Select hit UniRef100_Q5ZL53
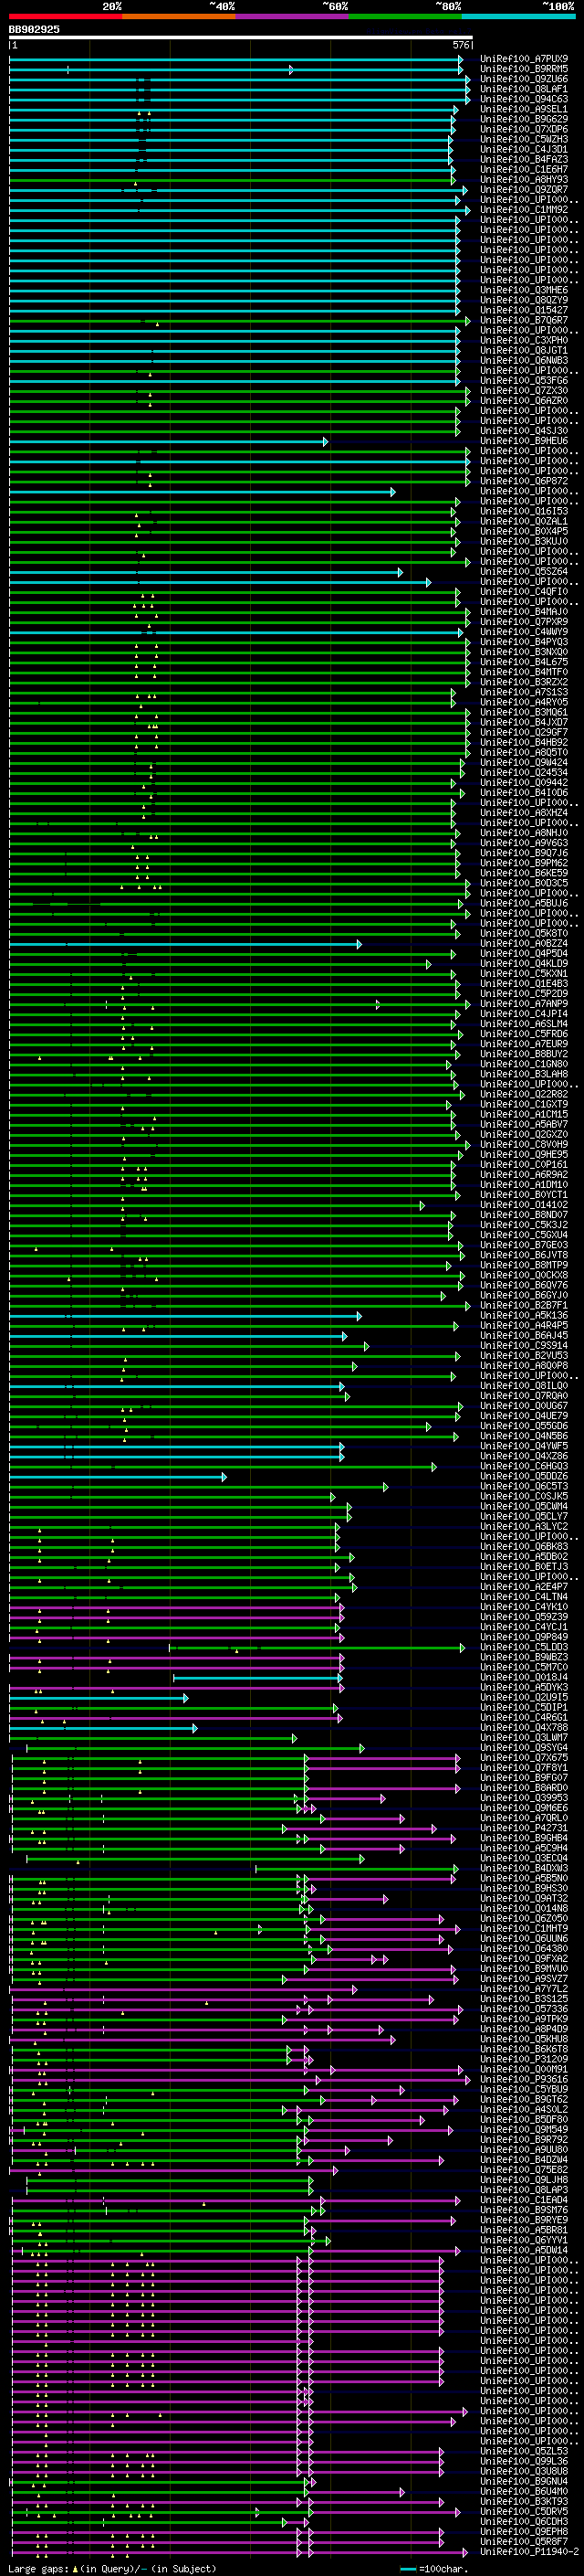Screen dimensions: 584x2576 click(x=524, y=2451)
